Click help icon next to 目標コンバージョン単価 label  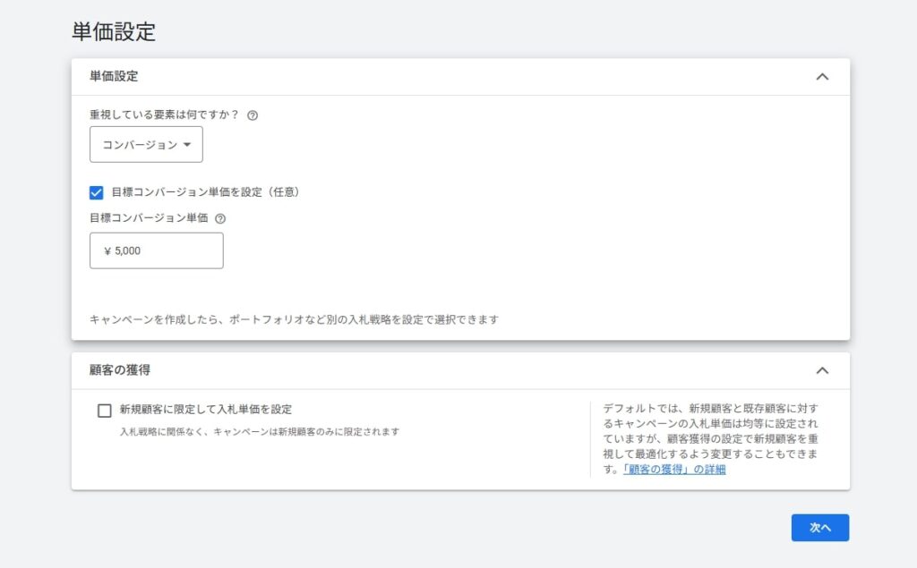[220, 218]
